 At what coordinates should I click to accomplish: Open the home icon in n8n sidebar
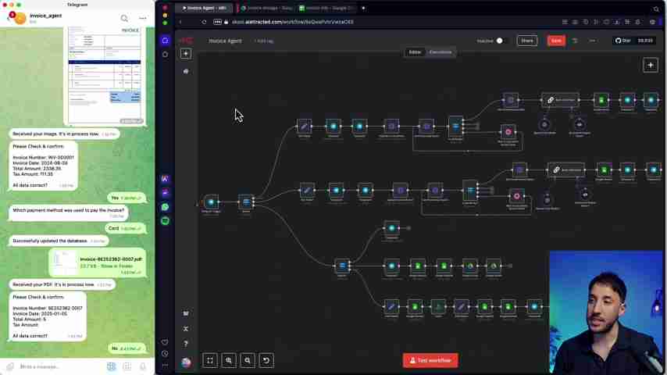(186, 71)
